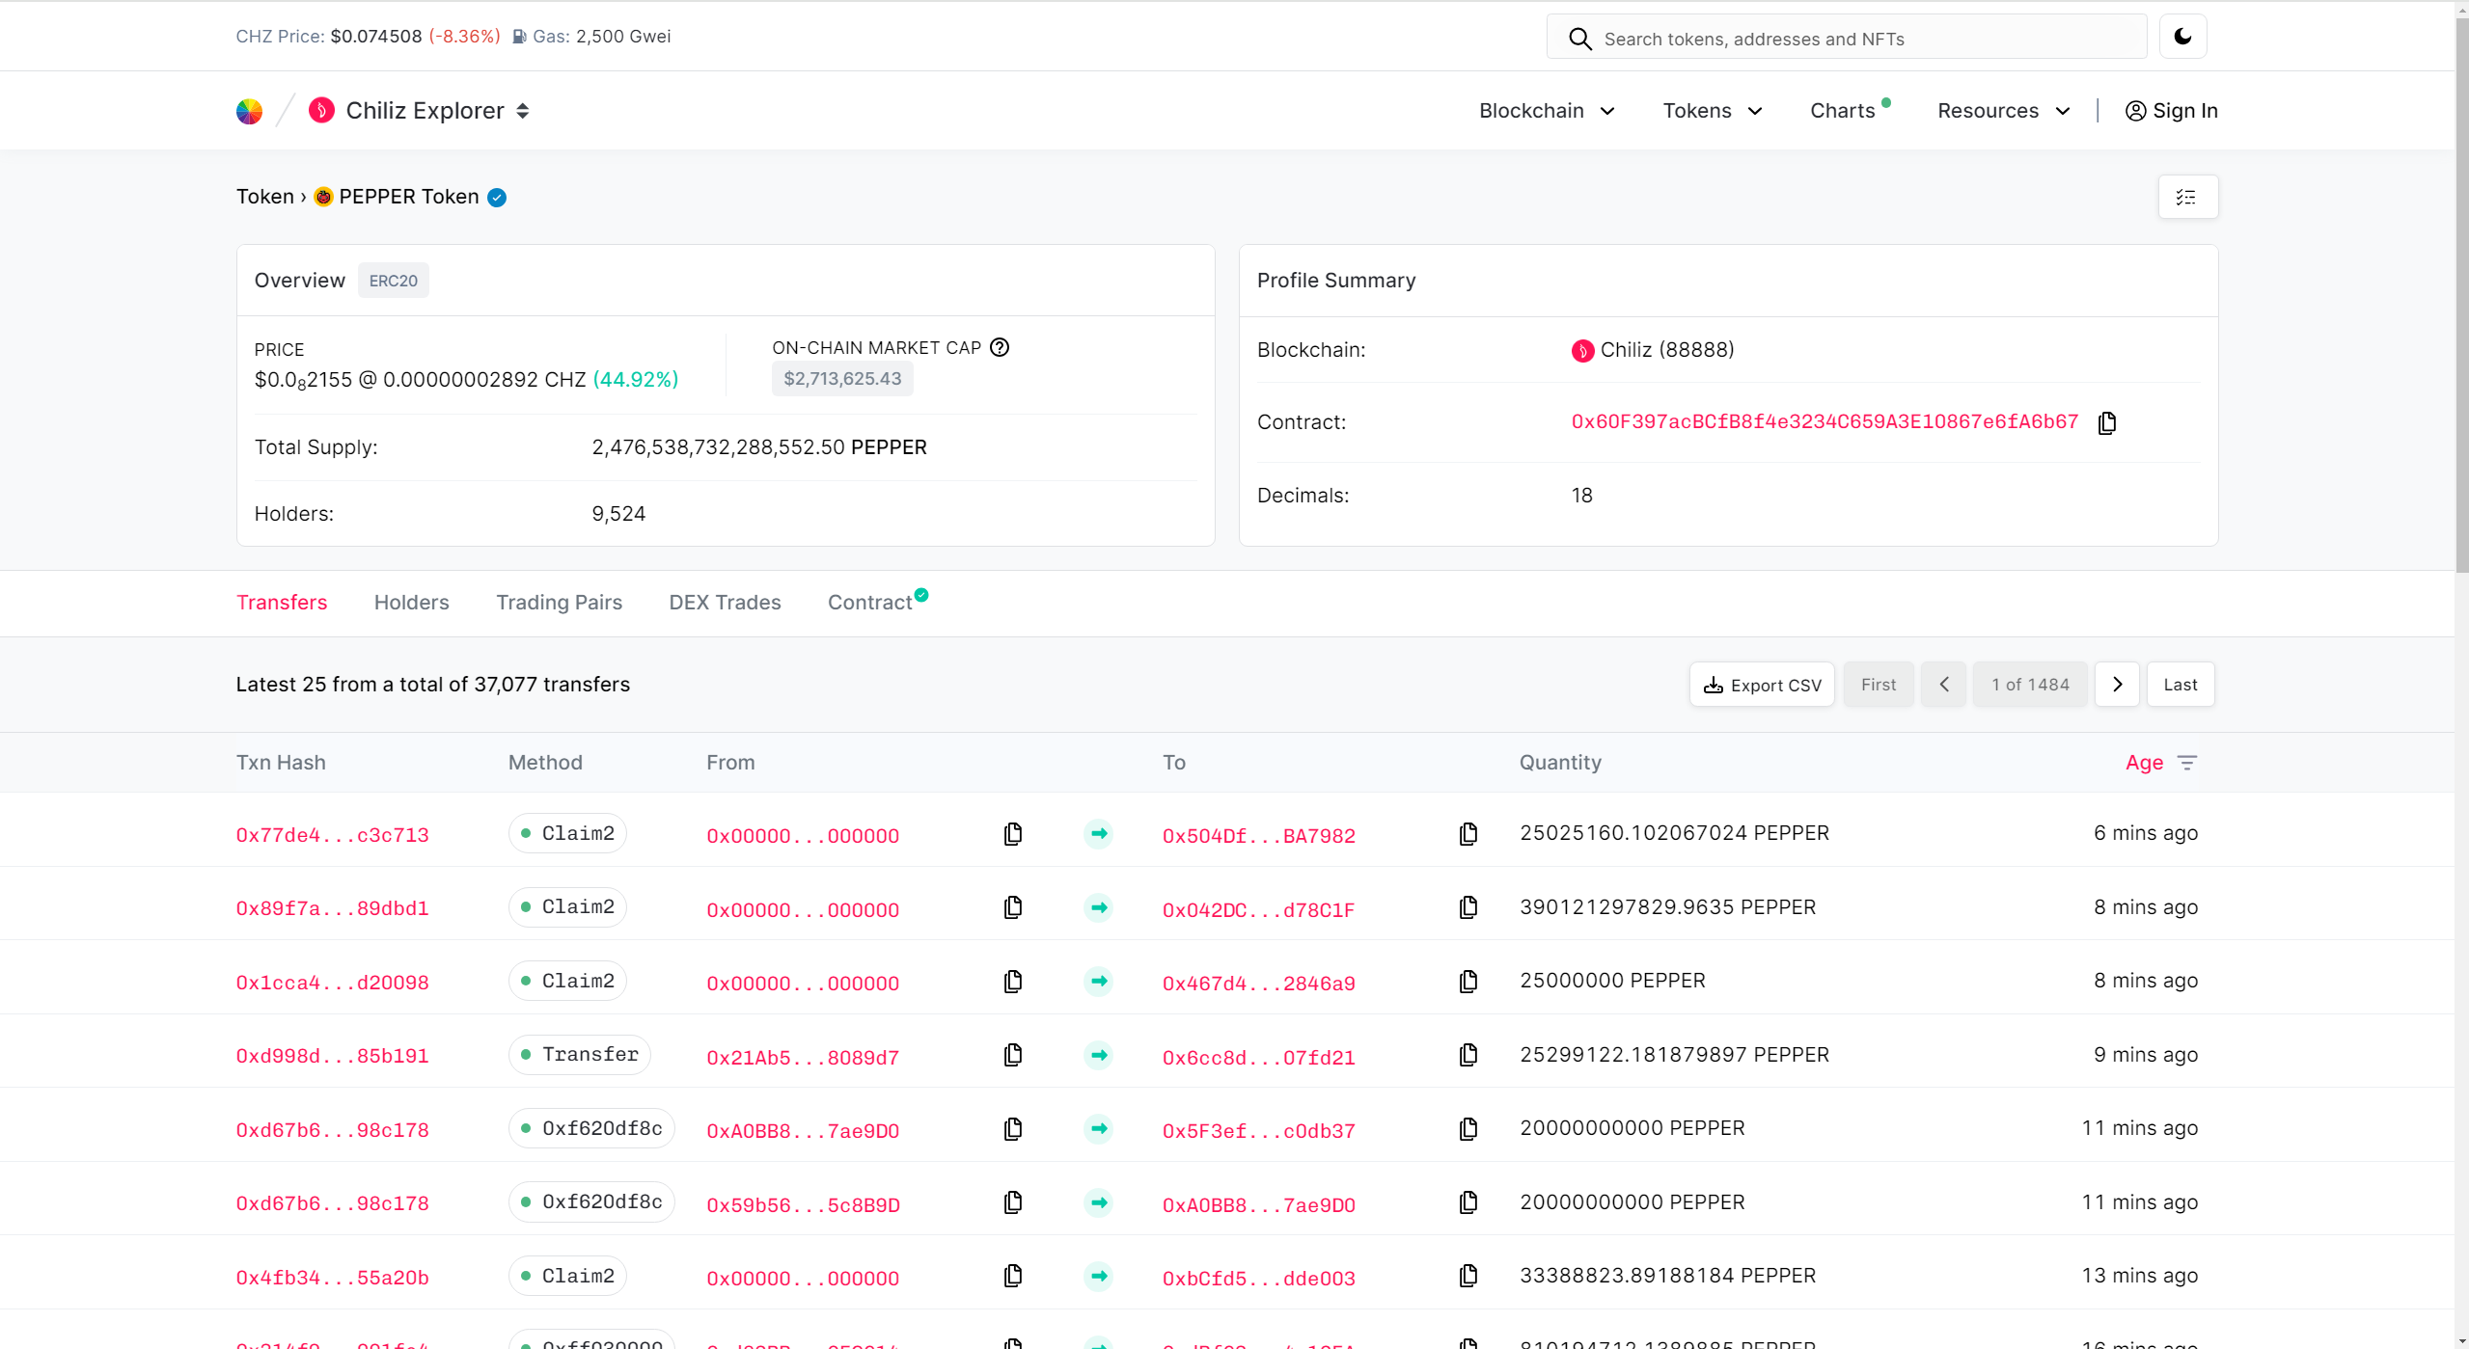The height and width of the screenshot is (1349, 2469).
Task: Click the ERC20 badge
Action: coord(394,281)
